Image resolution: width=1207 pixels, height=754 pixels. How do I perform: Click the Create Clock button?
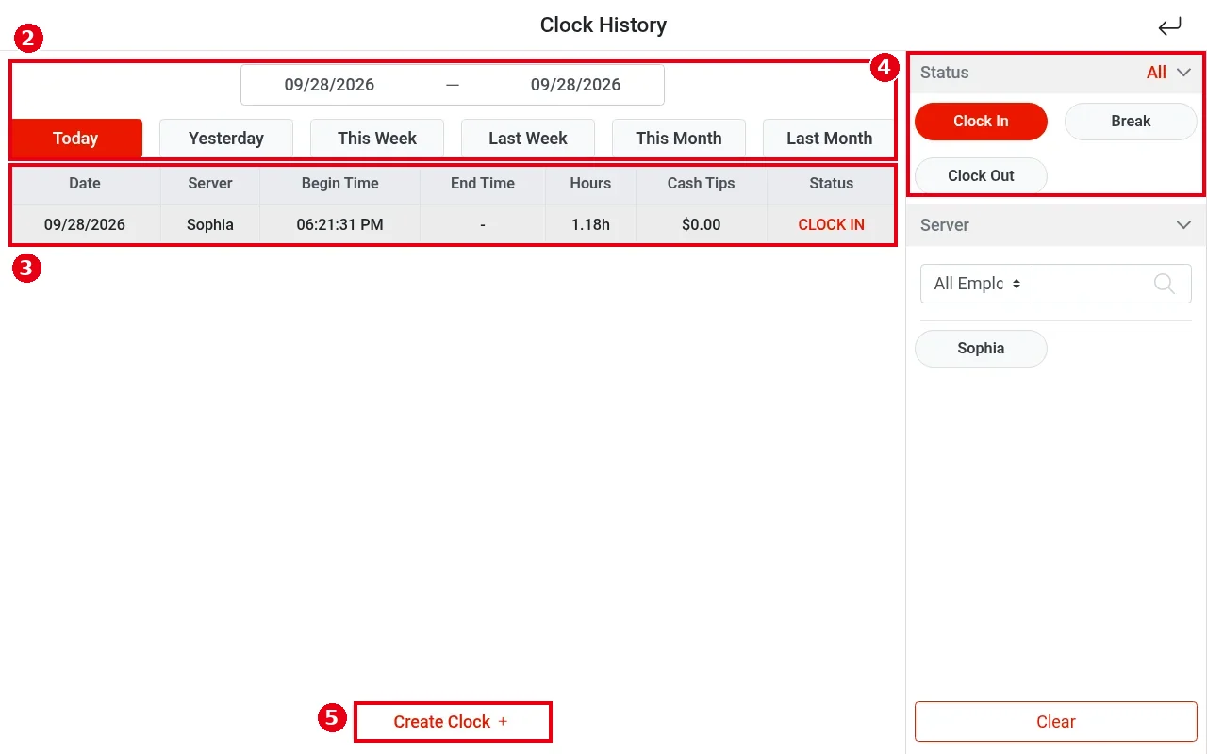[453, 722]
